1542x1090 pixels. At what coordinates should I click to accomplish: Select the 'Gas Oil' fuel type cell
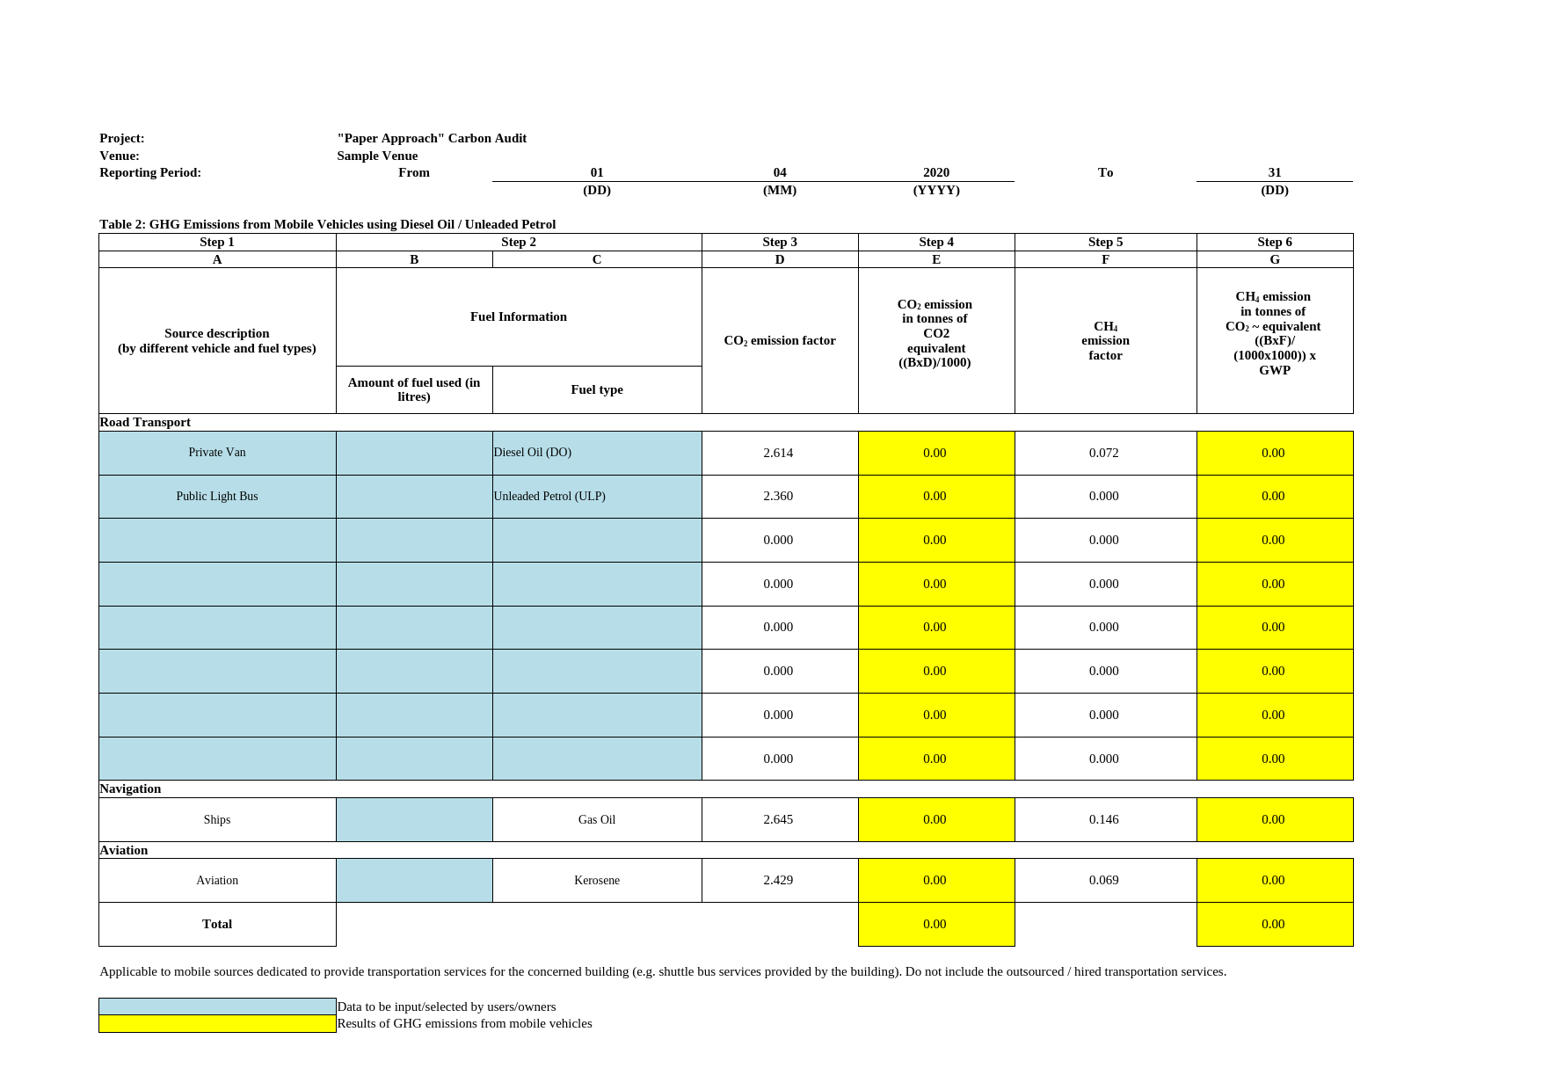(x=597, y=819)
